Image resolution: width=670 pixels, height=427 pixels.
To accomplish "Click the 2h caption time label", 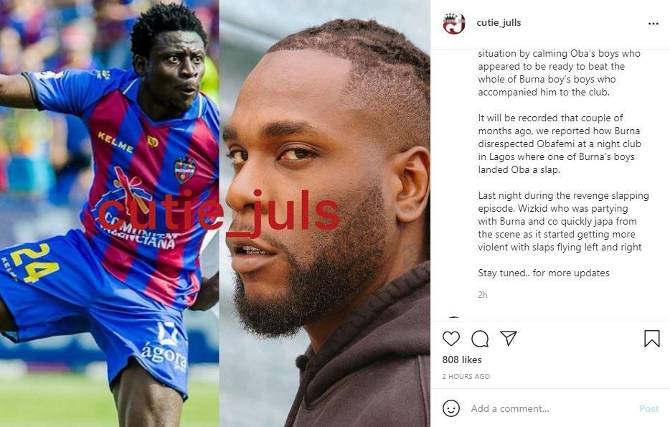I will [x=483, y=294].
